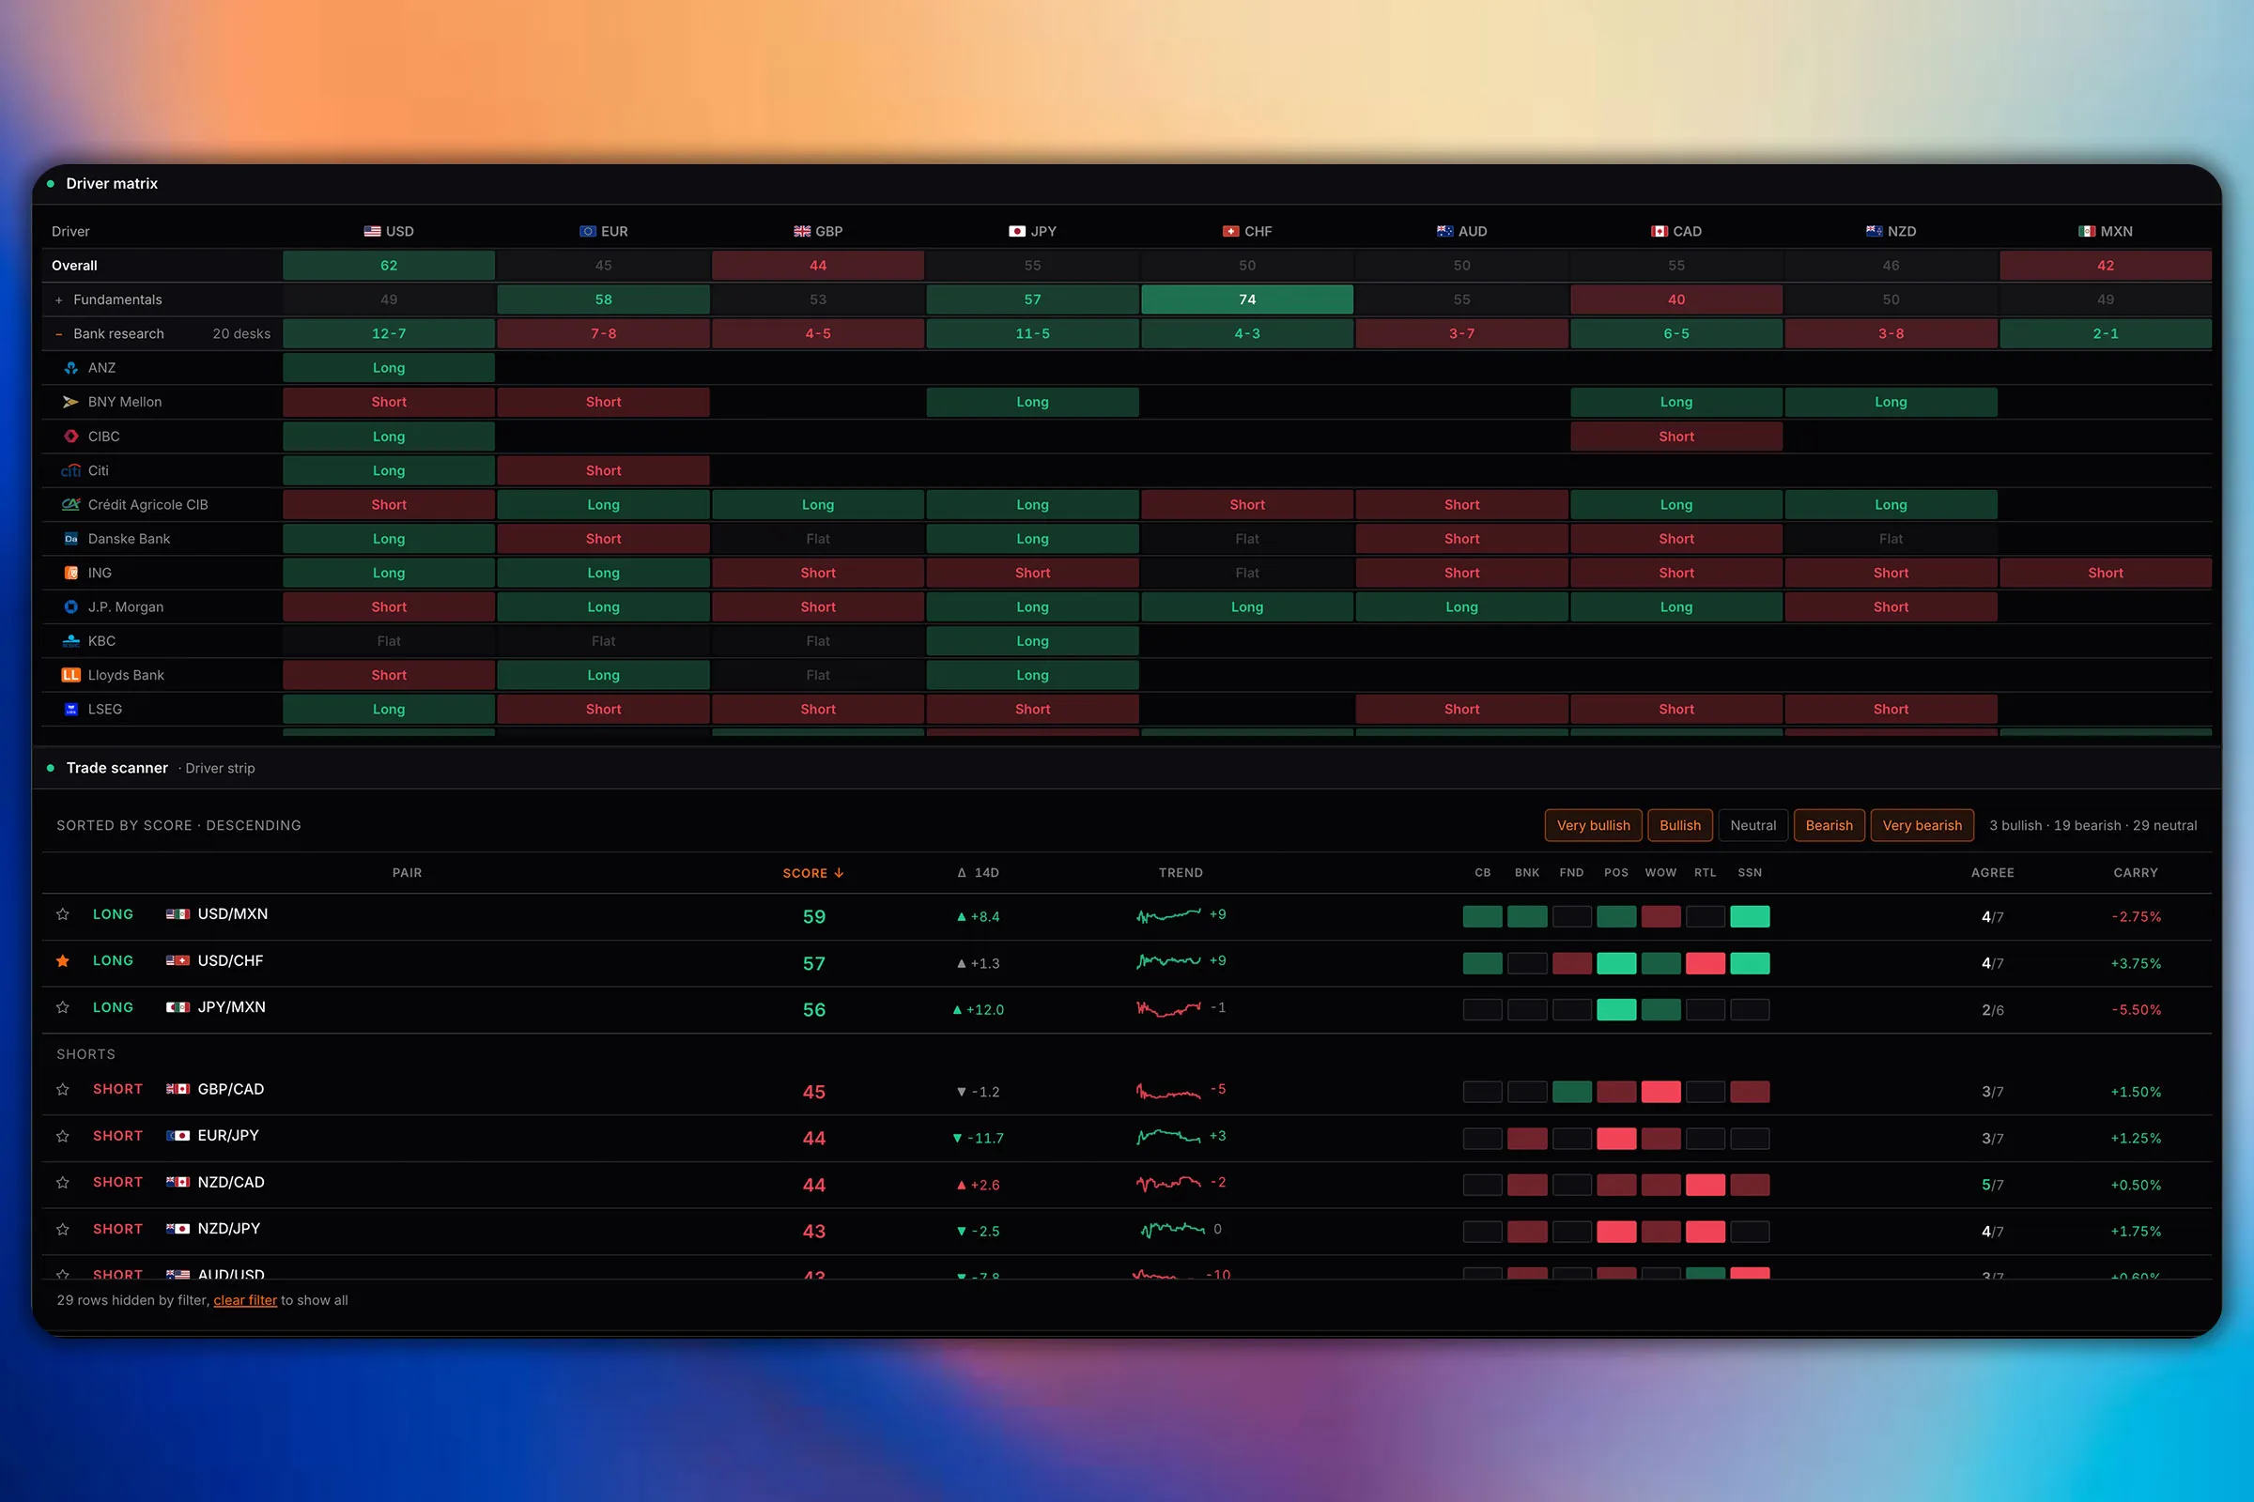Click the Crédit Agricole CIB logo icon
2254x1502 pixels.
tap(71, 505)
